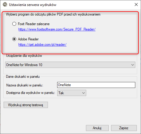Open the Dostępna dla wydruków Tak dropdown

pos(72,93)
